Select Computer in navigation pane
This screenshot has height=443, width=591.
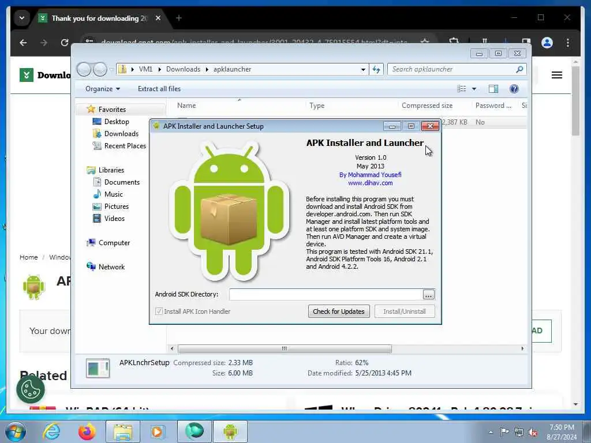point(114,243)
